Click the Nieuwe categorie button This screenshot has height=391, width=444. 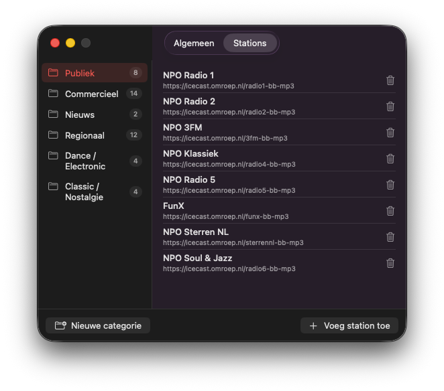click(x=98, y=325)
